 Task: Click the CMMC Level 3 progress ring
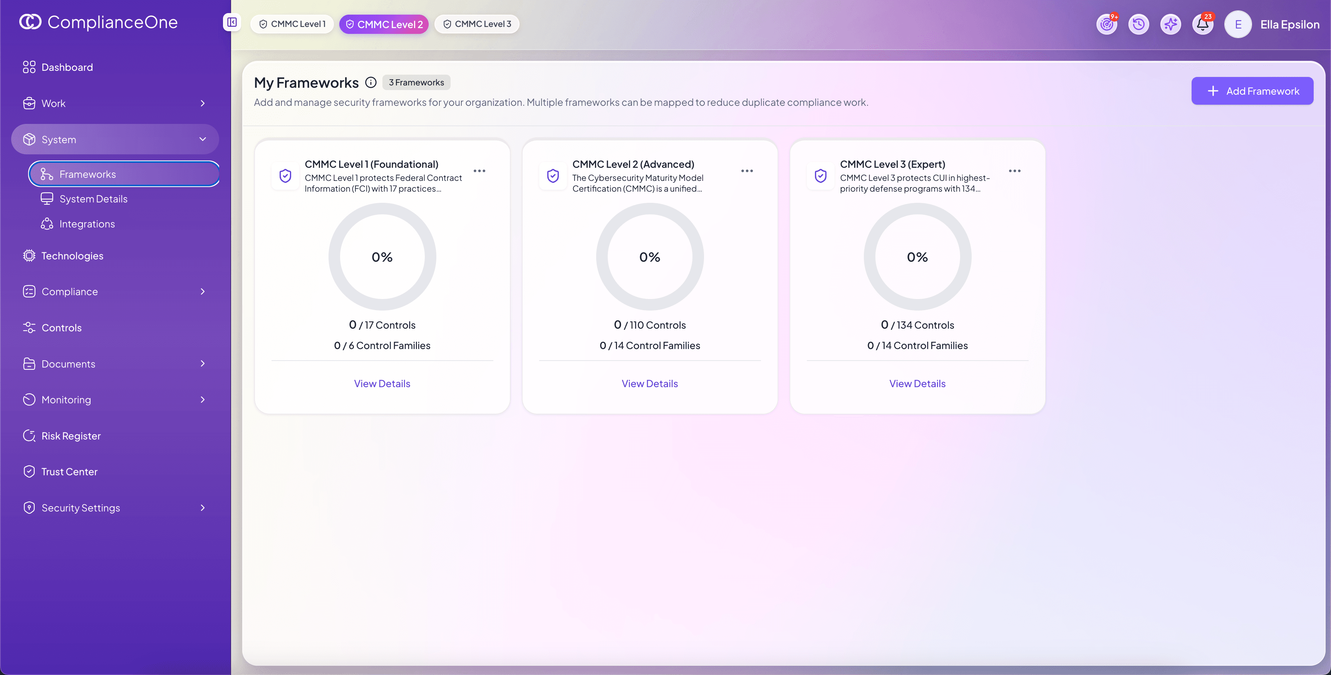(x=917, y=257)
